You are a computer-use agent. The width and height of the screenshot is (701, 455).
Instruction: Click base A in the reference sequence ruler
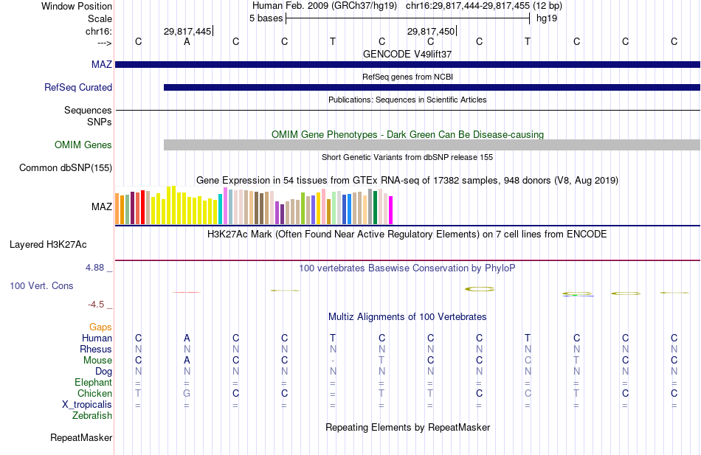coord(187,41)
